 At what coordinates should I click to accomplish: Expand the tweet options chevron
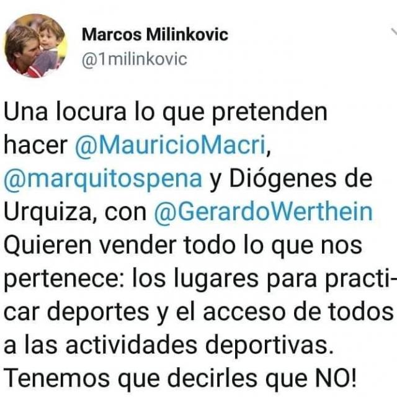pos(394,33)
